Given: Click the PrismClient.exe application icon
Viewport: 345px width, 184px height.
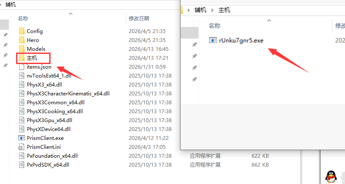Looking at the screenshot, I should pyautogui.click(x=22, y=138).
